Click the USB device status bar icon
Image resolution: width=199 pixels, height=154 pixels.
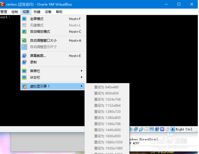point(141,129)
